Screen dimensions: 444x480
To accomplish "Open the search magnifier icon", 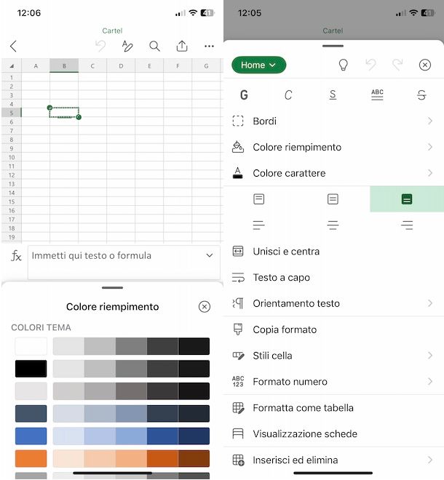I will [x=154, y=47].
